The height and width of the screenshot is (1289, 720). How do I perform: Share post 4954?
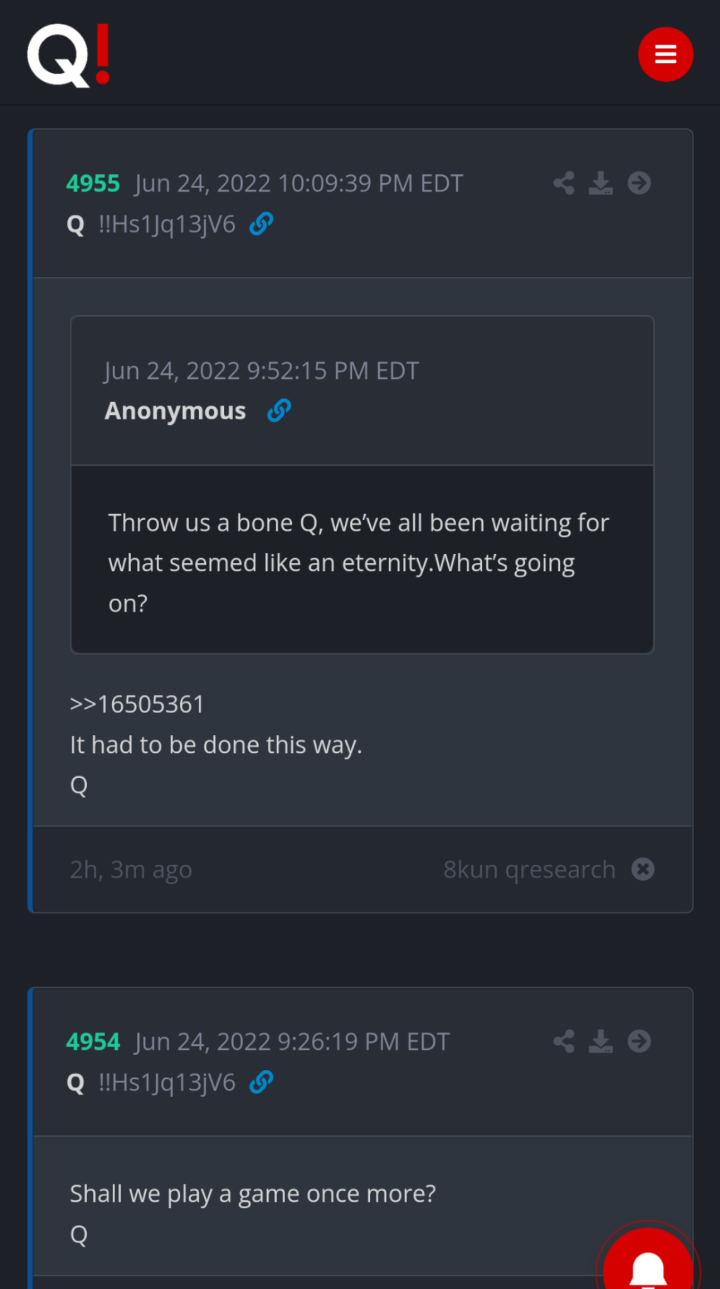point(564,1041)
